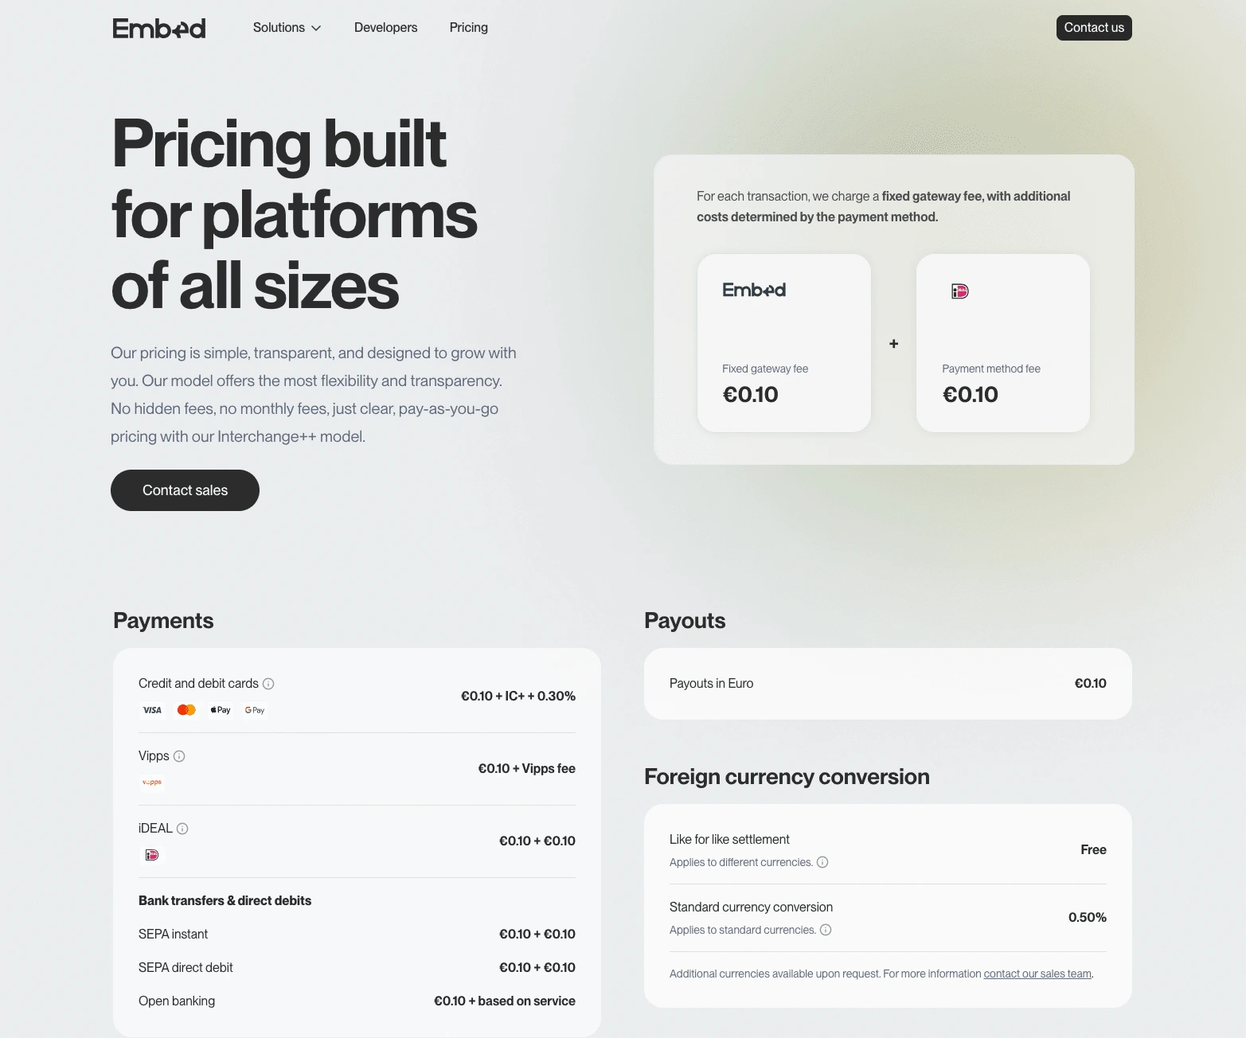
Task: Click the Visa card logo
Action: coord(152,710)
